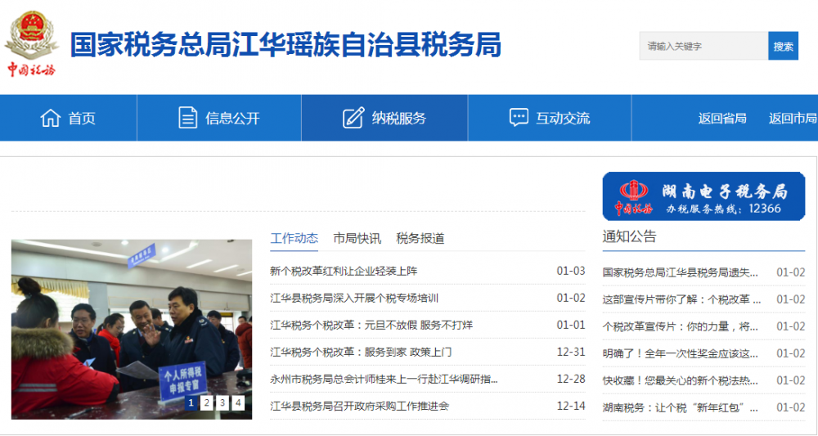818x436 pixels.
Task: Open notice 湖南税务：让个税“新年红包”
Action: [x=682, y=408]
